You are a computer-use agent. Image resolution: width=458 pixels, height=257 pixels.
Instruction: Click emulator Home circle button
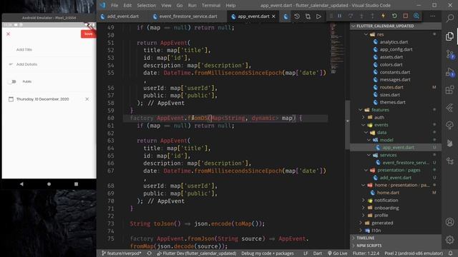[49, 184]
